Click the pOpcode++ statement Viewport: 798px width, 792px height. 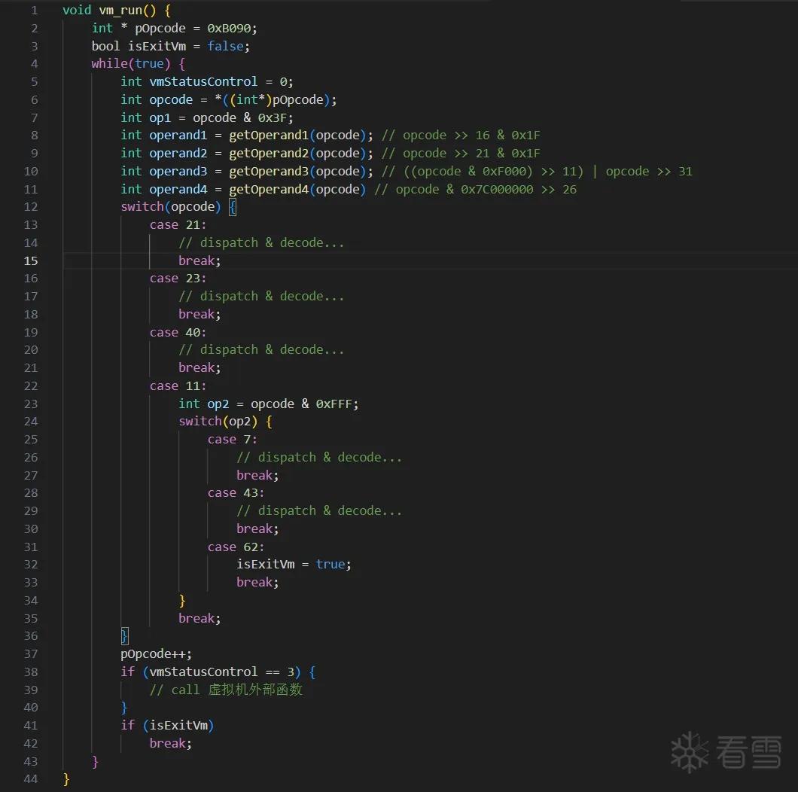point(157,654)
